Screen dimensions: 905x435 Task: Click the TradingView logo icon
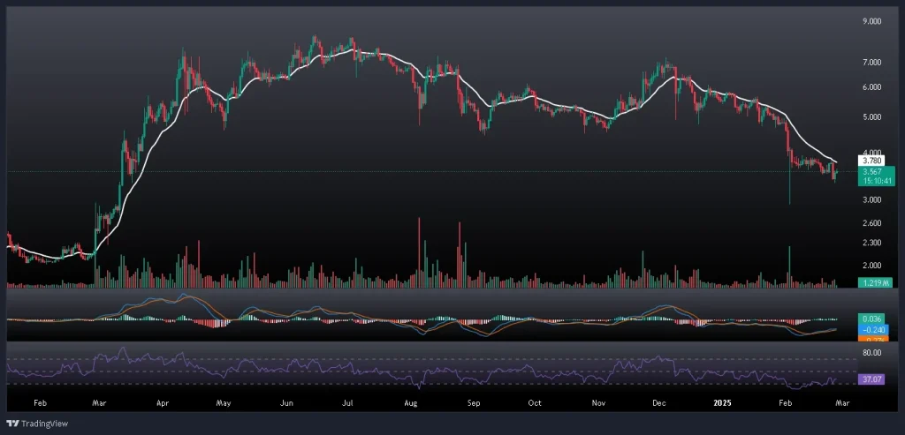coord(14,423)
